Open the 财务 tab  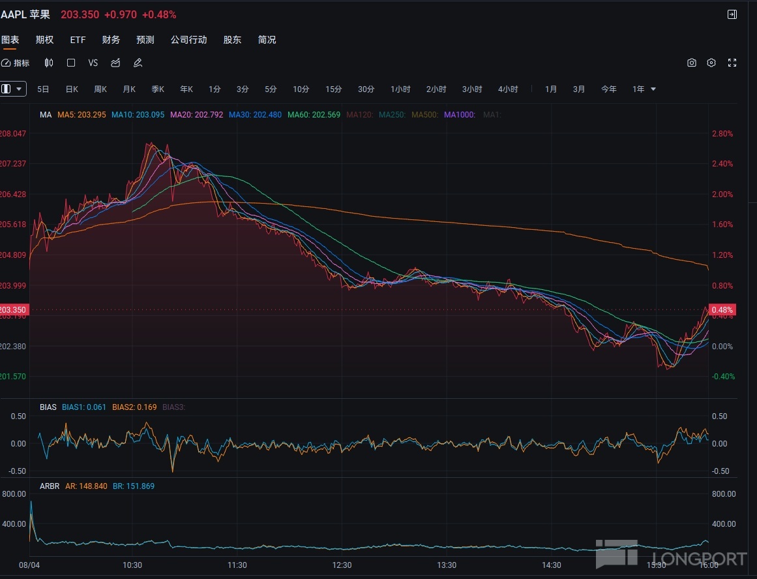[111, 40]
